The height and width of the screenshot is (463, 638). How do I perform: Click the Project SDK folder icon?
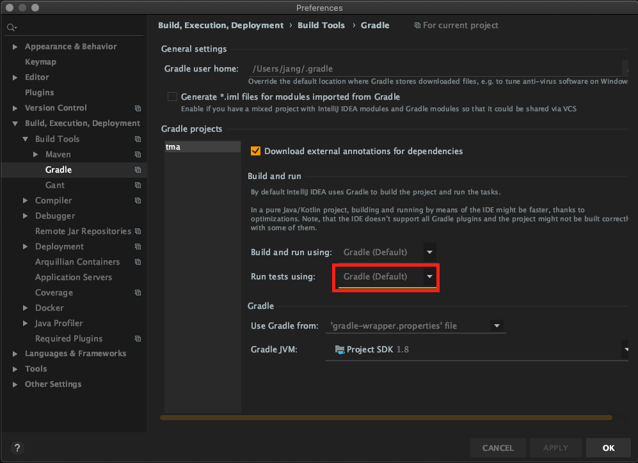tap(339, 349)
